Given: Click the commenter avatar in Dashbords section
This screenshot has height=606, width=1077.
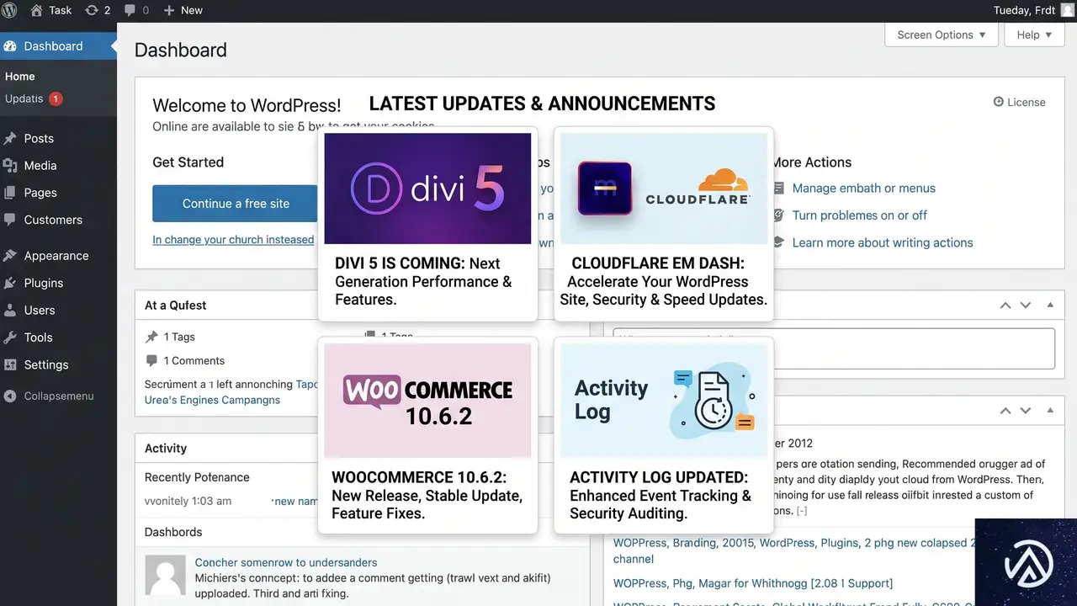Looking at the screenshot, I should tap(166, 576).
